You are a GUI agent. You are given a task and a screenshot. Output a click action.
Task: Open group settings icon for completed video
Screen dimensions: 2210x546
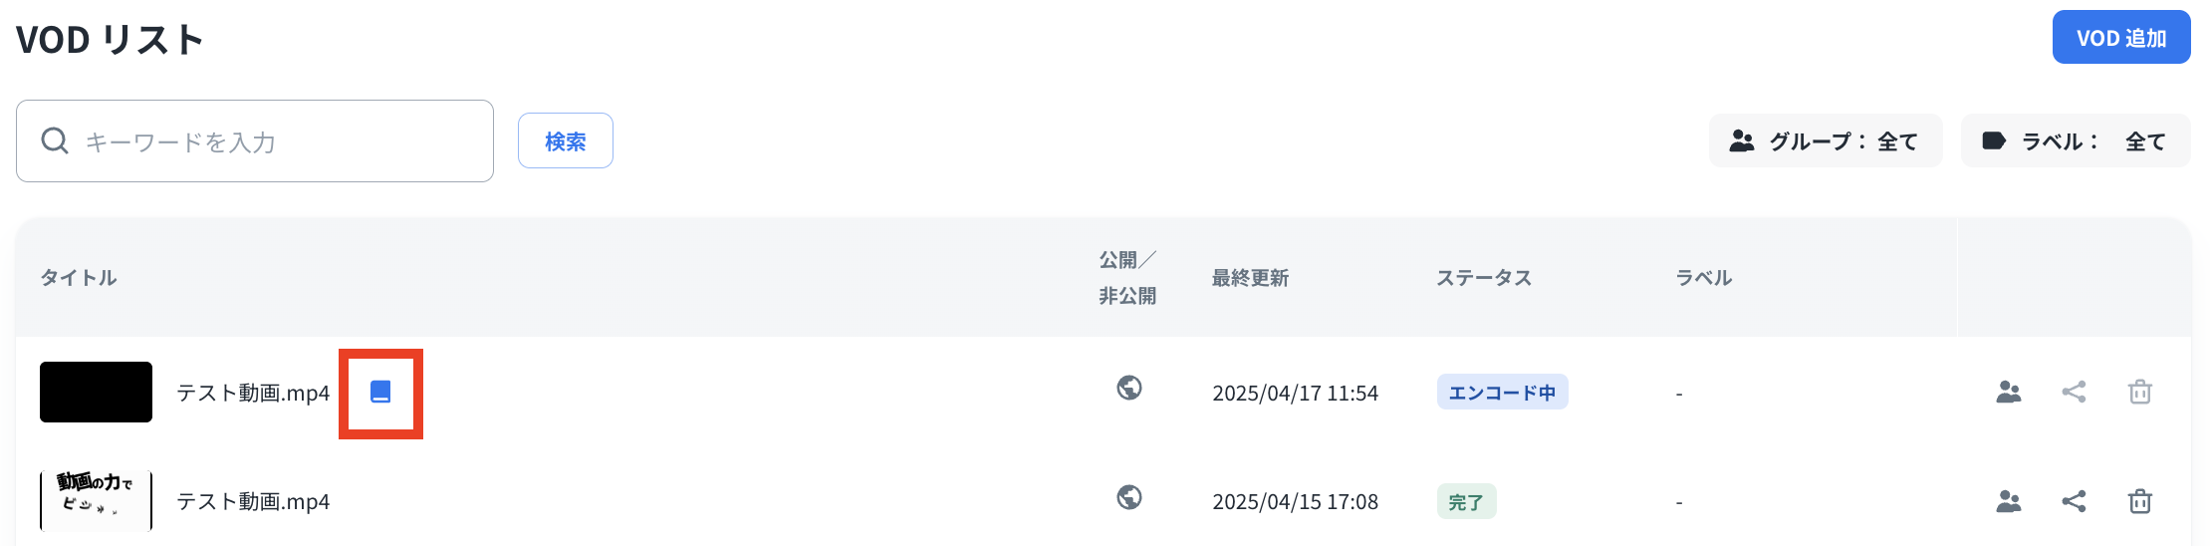coord(2008,501)
